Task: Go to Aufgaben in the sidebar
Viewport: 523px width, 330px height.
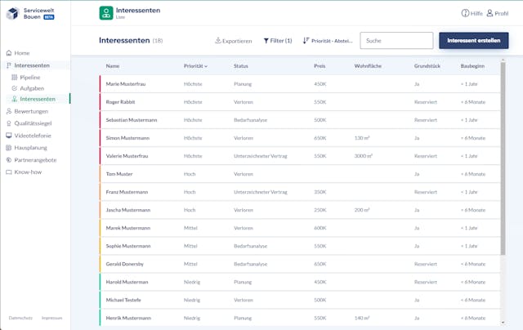Action: point(32,88)
